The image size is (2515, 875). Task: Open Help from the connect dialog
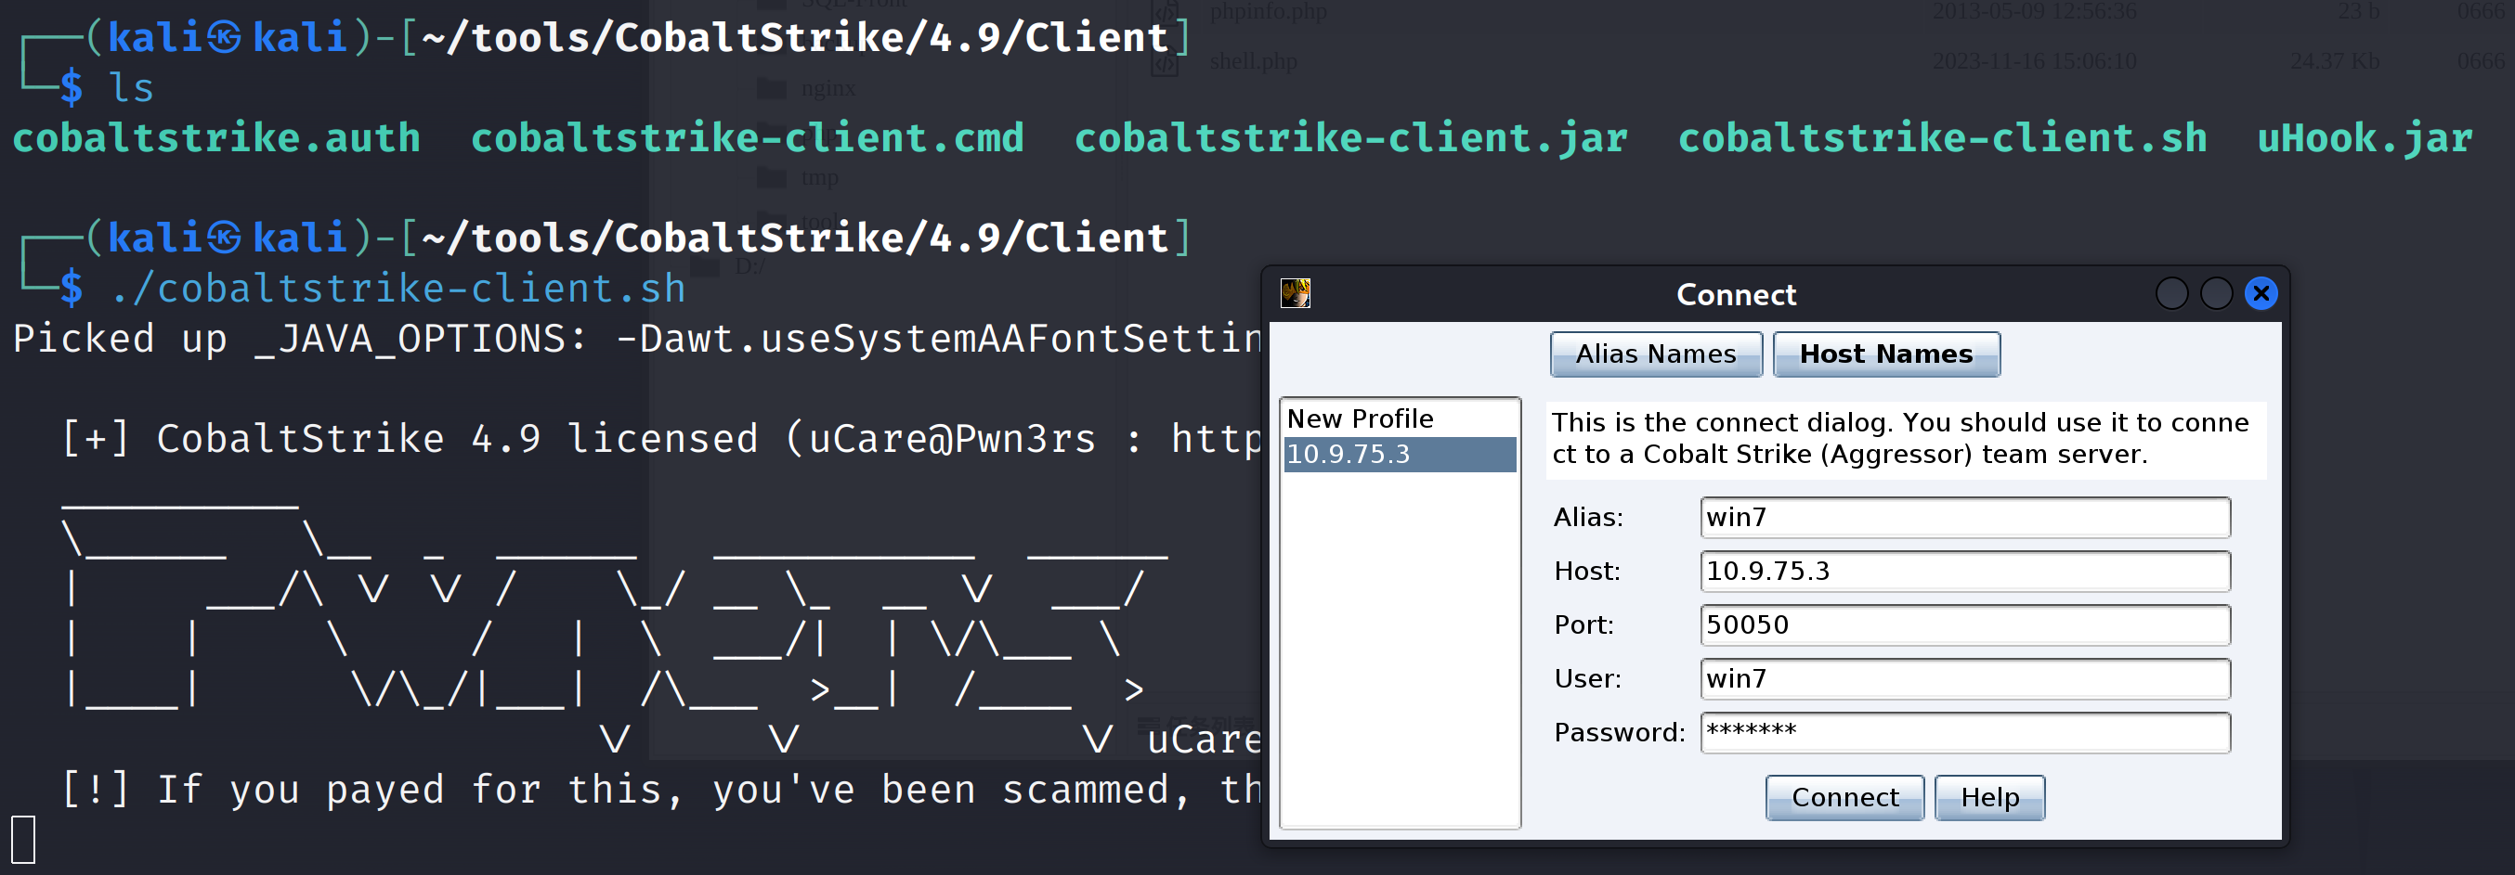coord(1988,798)
